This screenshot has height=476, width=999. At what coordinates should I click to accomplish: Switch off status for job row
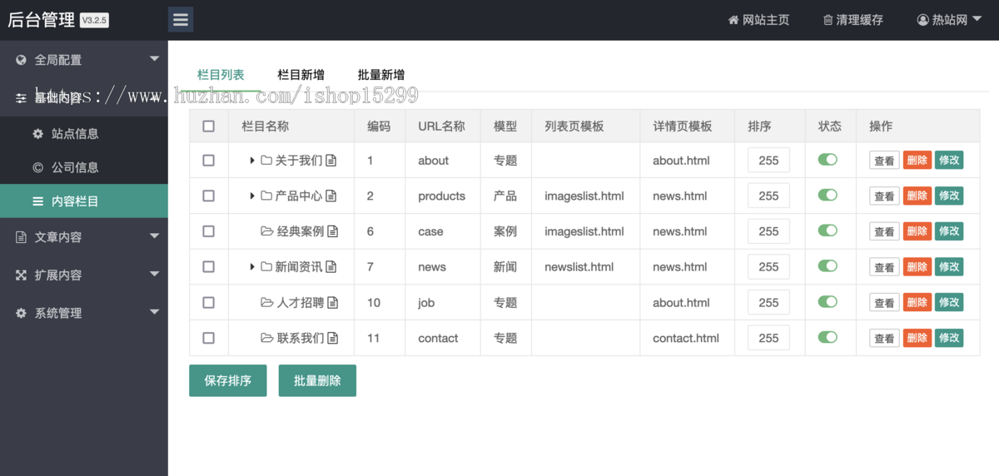828,301
